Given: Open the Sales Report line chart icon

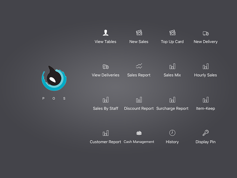Looking at the screenshot, I should 139,66.
